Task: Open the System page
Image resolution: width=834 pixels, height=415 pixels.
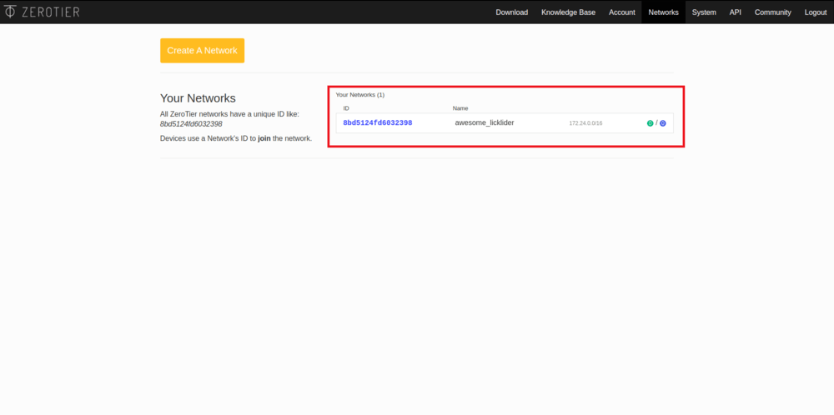Action: click(704, 12)
